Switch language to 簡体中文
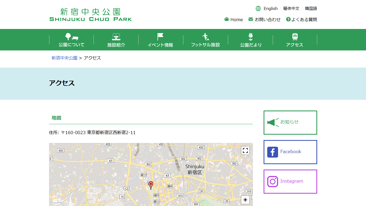Image resolution: width=366 pixels, height=206 pixels. [x=291, y=9]
